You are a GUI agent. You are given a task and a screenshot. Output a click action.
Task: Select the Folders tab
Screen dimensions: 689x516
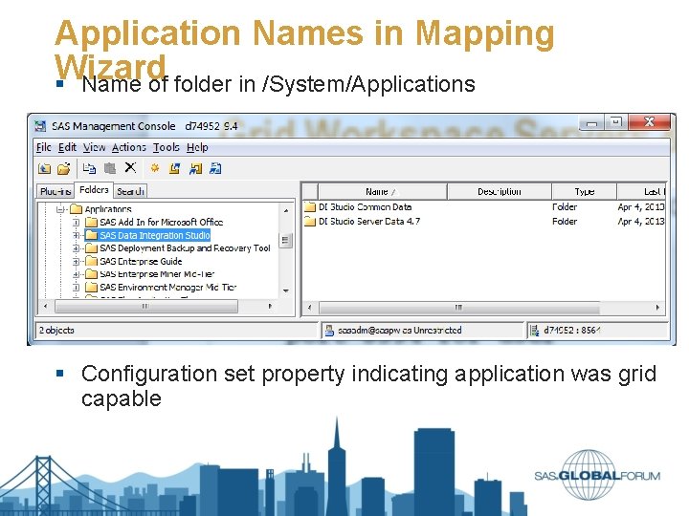tap(94, 189)
